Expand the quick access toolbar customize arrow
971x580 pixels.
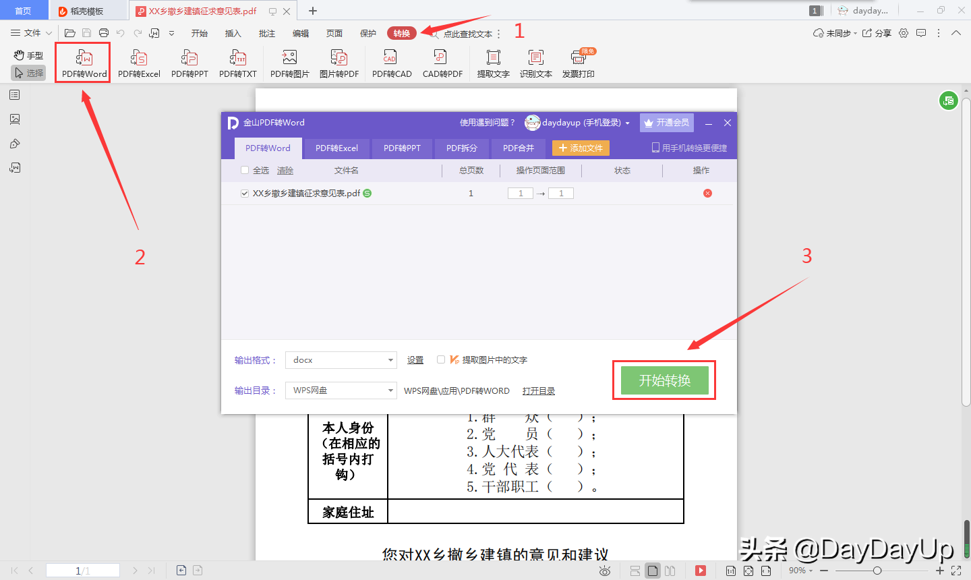(x=172, y=32)
